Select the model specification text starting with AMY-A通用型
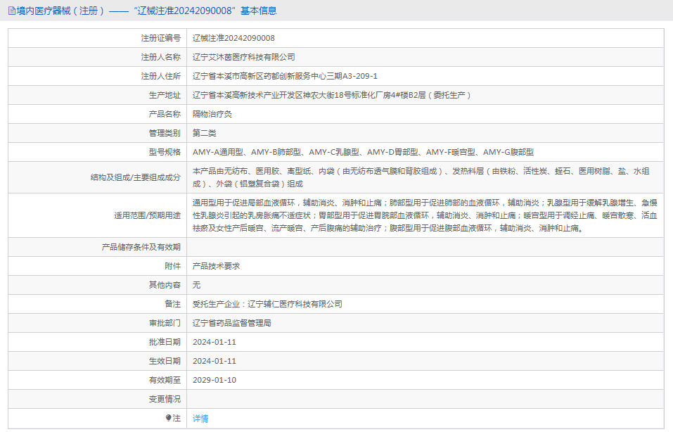Image resolution: width=673 pixels, height=432 pixels. tap(363, 152)
